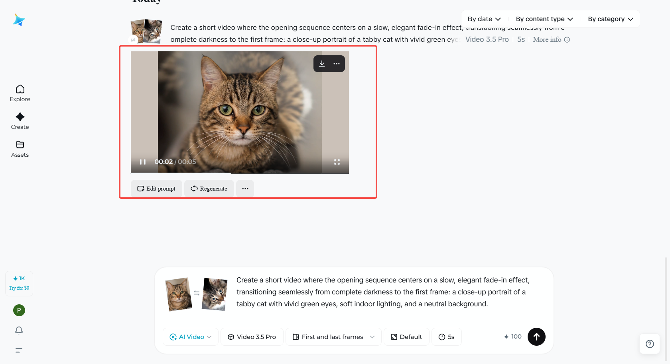Click the Video 3.5 Pro label in generation info
Screen dimensions: 670x364
point(487,39)
